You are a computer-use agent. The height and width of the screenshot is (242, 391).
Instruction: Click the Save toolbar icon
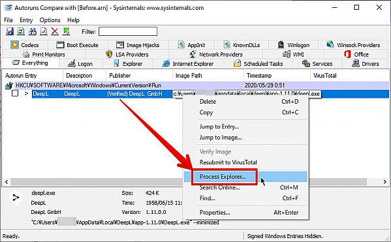click(10, 31)
